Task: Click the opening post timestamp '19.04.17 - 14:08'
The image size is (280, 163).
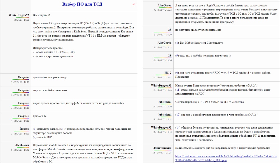Action: [22, 20]
